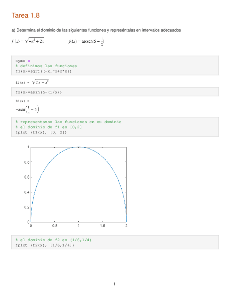Click the "% definimos las funciones" comment
This screenshot has height=297, width=229.
[x=46, y=66]
